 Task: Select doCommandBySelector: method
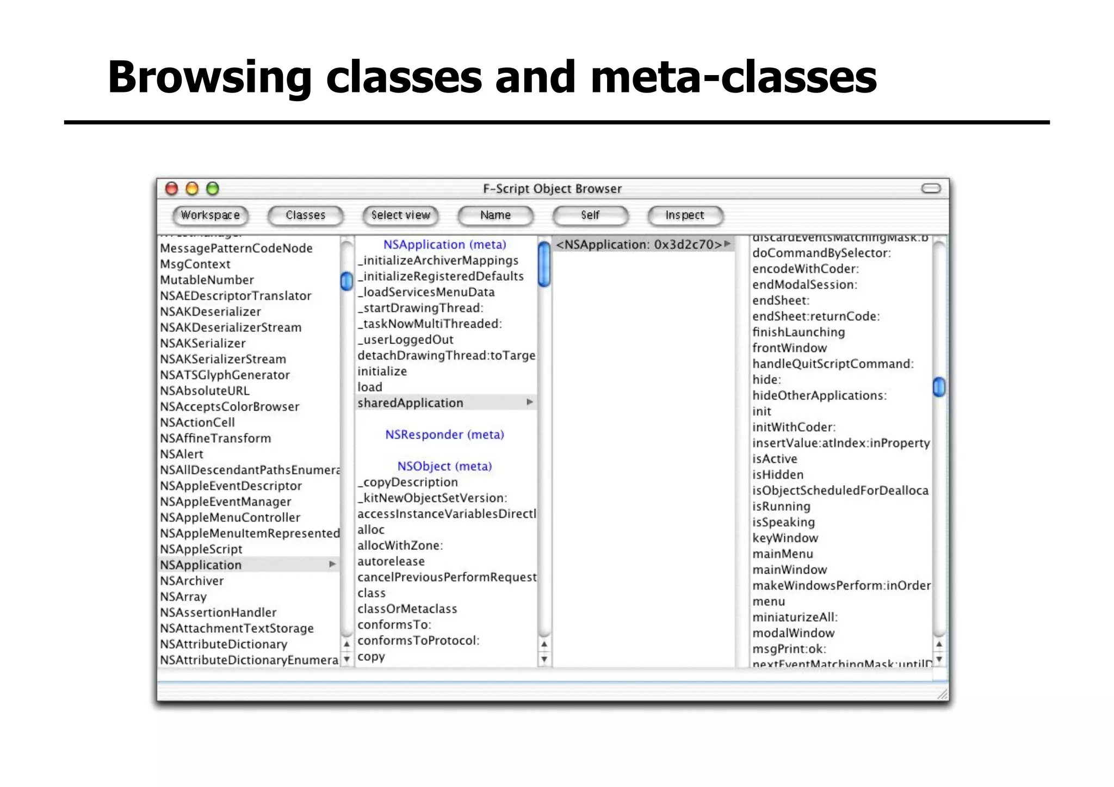[821, 252]
